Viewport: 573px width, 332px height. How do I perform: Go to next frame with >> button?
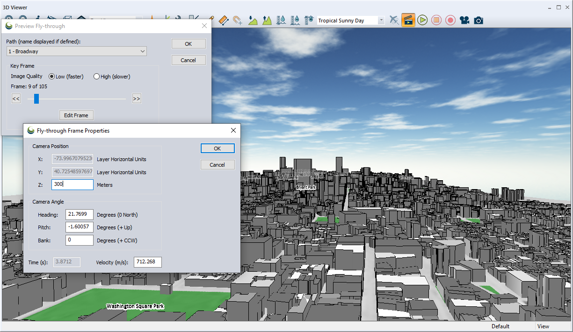[x=137, y=99]
